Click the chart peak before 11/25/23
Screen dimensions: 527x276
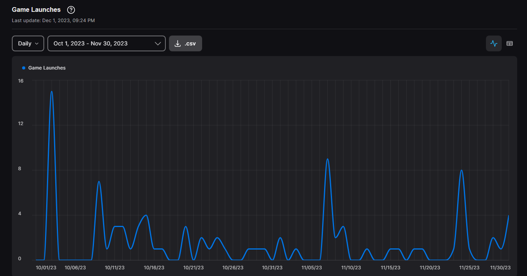(x=461, y=171)
